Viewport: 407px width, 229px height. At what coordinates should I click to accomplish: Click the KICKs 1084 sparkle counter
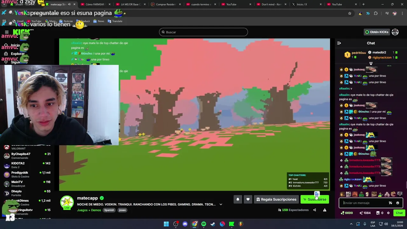pyautogui.click(x=365, y=213)
